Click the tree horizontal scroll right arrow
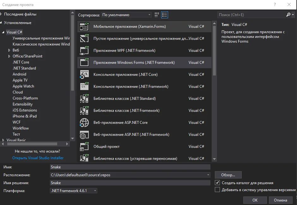The width and height of the screenshot is (297, 205). point(67,144)
